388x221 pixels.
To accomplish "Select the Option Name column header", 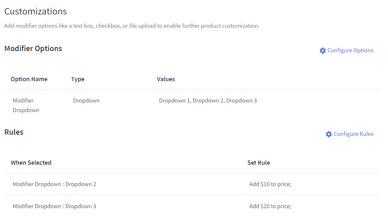I will tap(29, 79).
